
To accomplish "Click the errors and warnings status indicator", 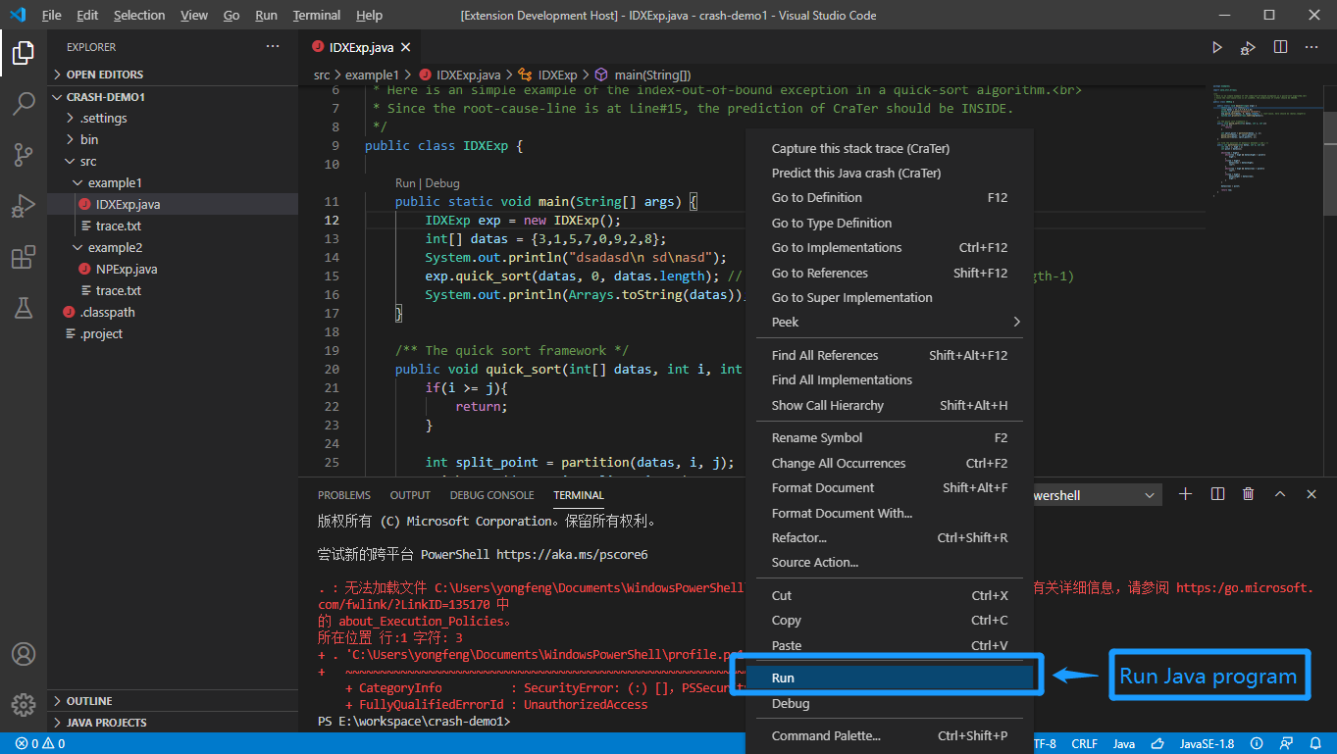I will [41, 743].
